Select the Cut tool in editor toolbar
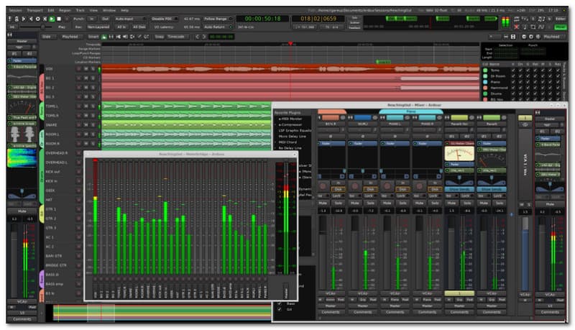Image resolution: width=575 pixels, height=330 pixels. click(118, 37)
